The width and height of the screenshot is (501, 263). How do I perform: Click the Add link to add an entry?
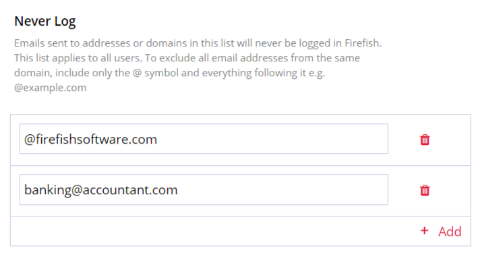[x=450, y=231]
